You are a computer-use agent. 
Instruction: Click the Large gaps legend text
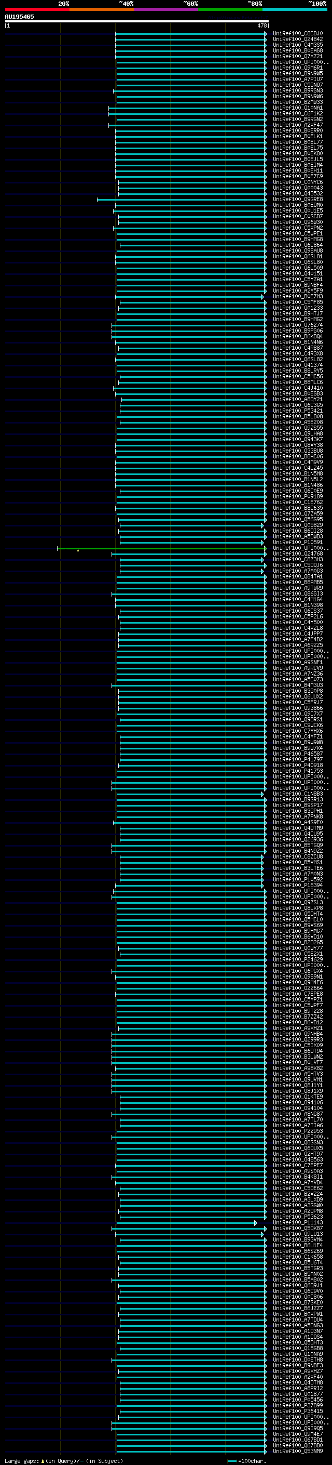64,1460
